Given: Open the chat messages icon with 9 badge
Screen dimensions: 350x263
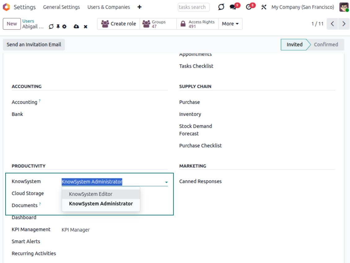Looking at the screenshot, I should [x=233, y=7].
